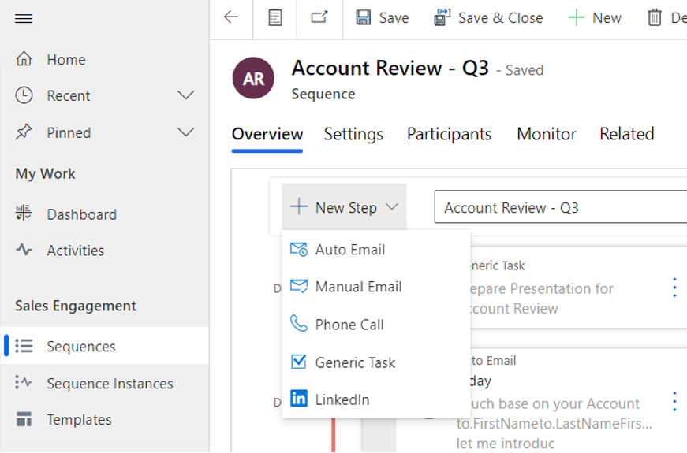Viewport: 687px width, 453px height.
Task: Open the record form view icon
Action: [x=275, y=18]
